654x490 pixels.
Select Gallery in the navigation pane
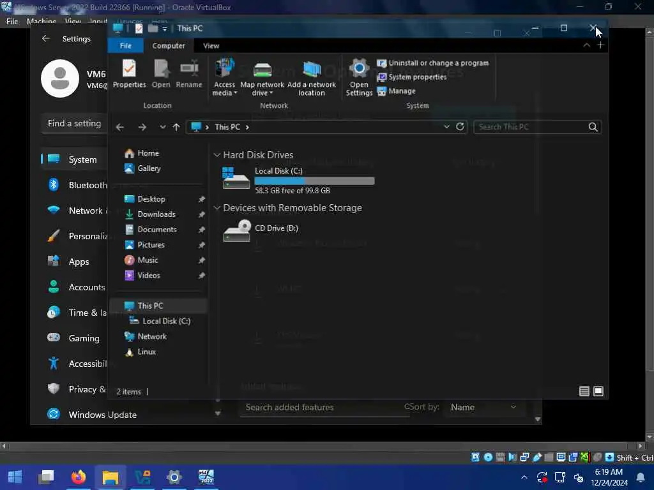[143, 168]
